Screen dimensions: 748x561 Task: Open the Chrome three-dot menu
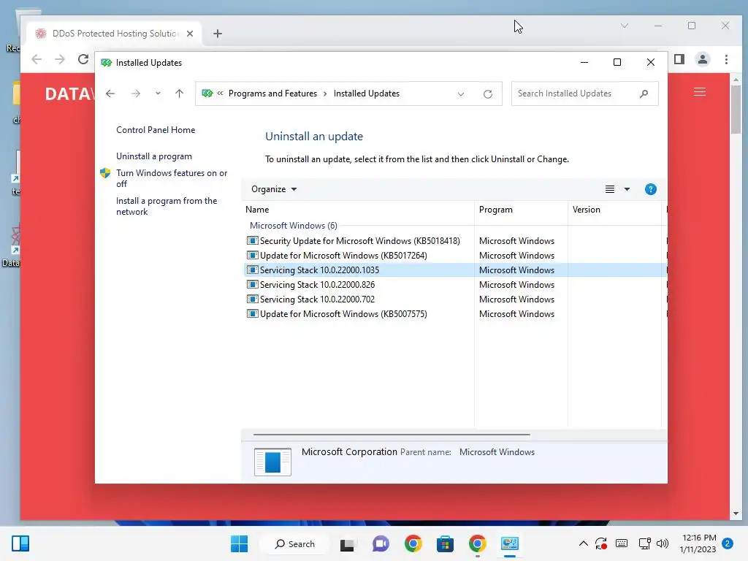[x=726, y=59]
